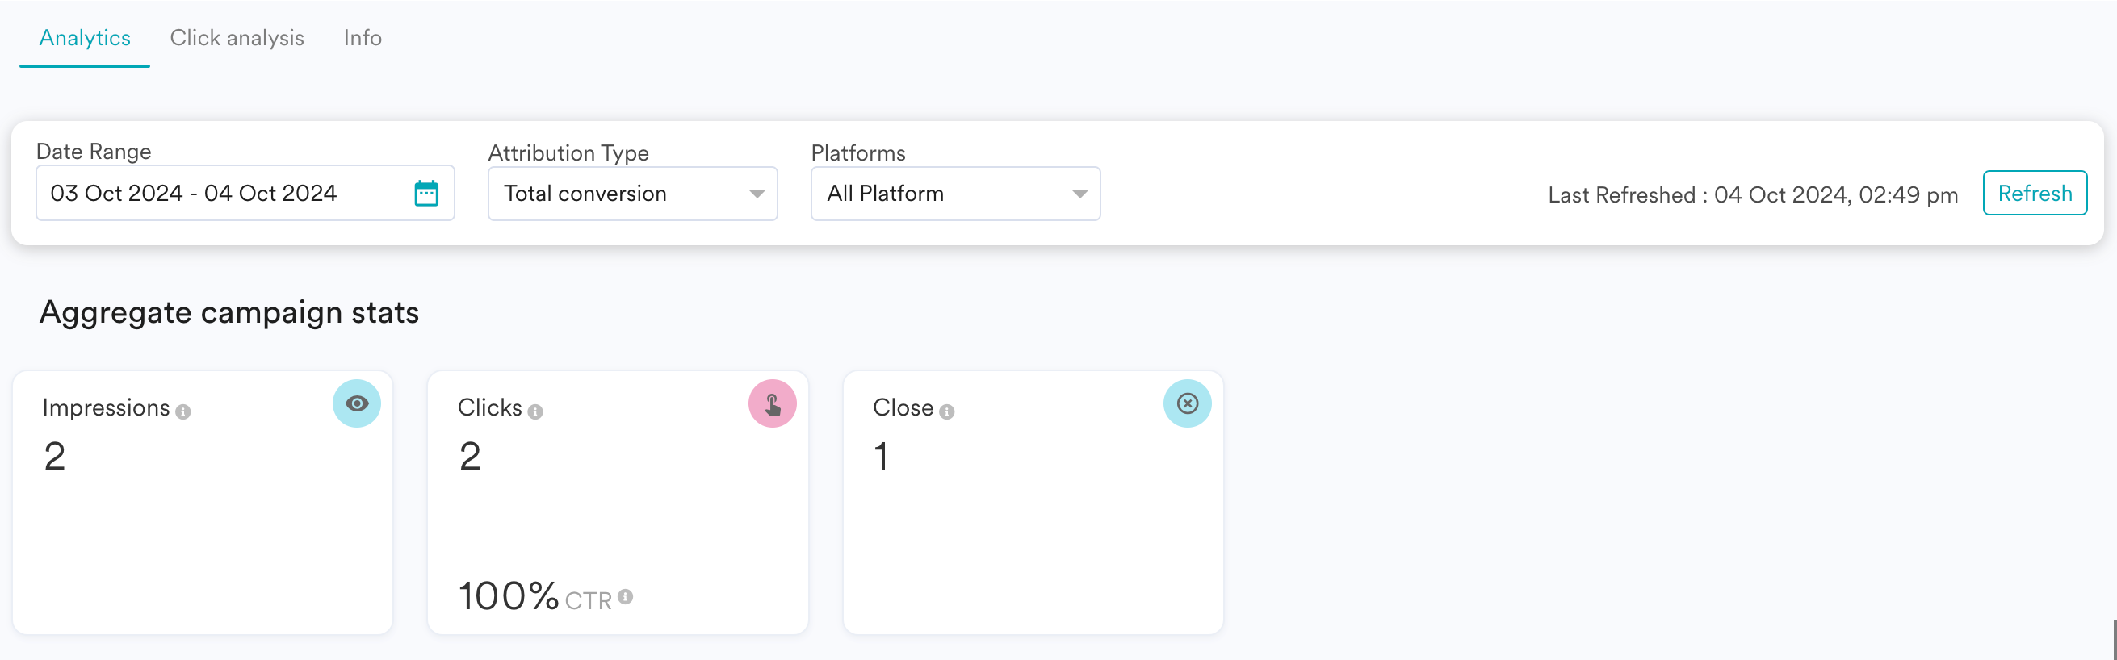Open the Info tab
Screen dimensions: 2117x660
point(363,38)
